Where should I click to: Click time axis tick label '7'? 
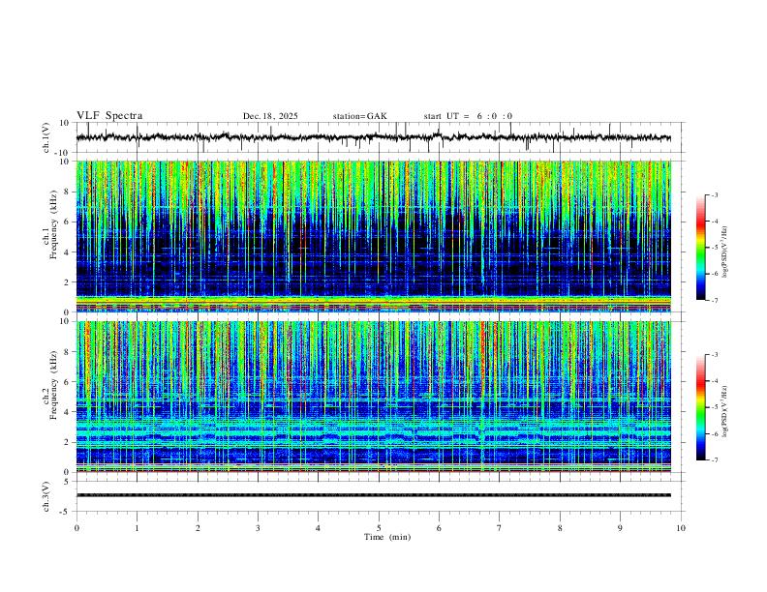(x=500, y=528)
